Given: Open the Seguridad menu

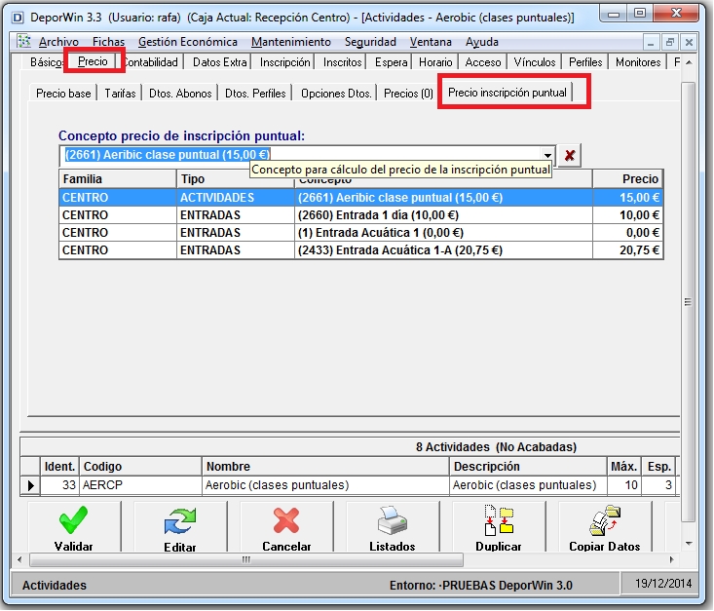Looking at the screenshot, I should point(370,42).
